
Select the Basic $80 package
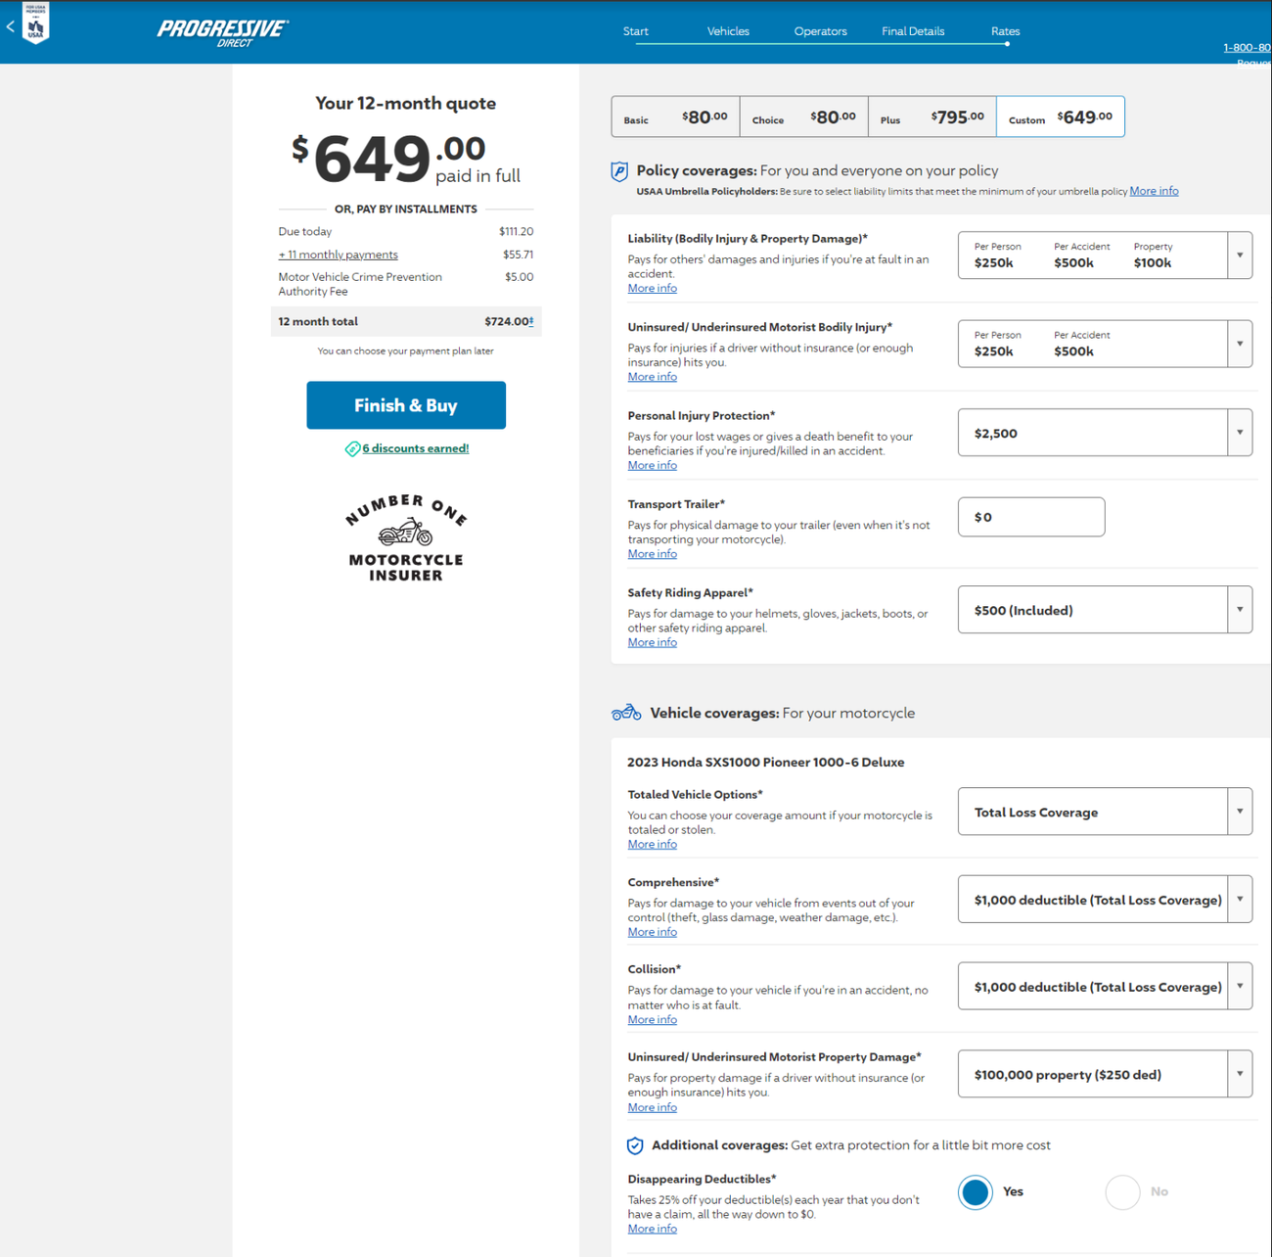675,116
